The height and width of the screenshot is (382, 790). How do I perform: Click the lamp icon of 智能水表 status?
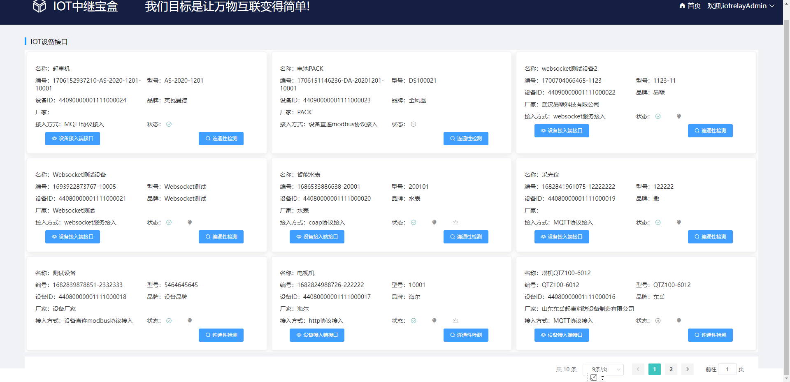pos(434,222)
